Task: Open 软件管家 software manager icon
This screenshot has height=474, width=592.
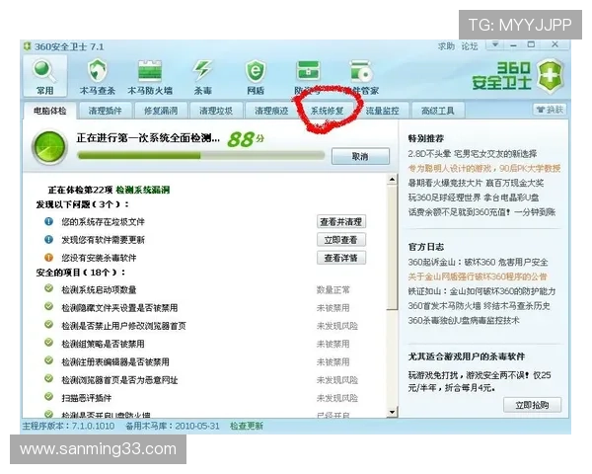Action: pyautogui.click(x=361, y=71)
